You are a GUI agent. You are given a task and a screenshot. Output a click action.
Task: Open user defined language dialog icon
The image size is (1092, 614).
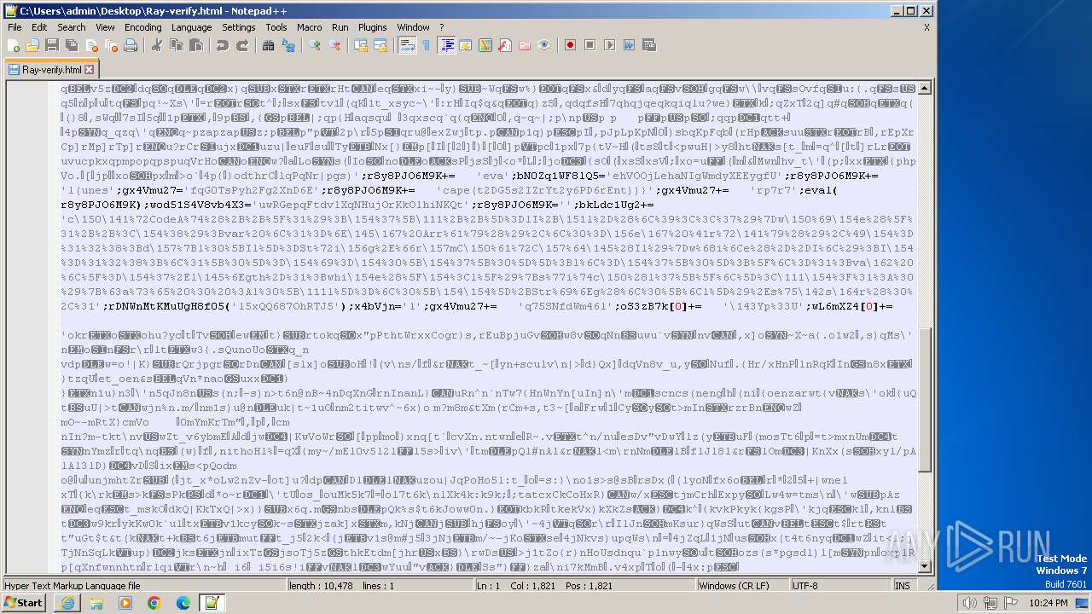466,45
